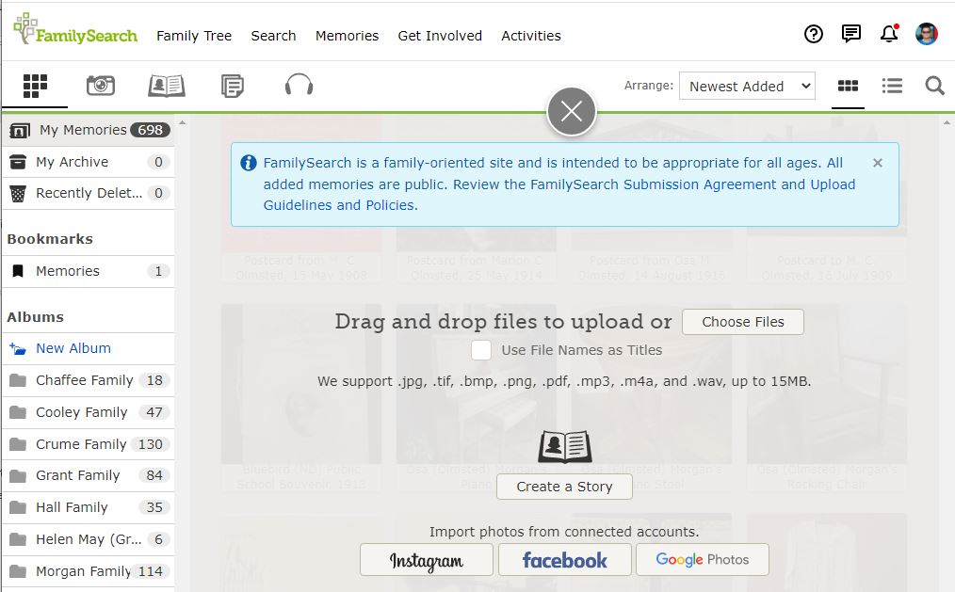955x592 pixels.
Task: Open the notifications bell
Action: point(889,34)
